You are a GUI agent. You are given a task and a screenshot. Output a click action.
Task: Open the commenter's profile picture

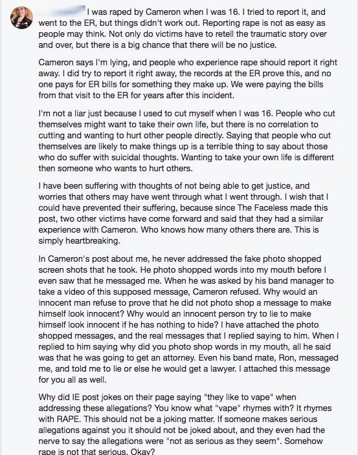(x=21, y=17)
